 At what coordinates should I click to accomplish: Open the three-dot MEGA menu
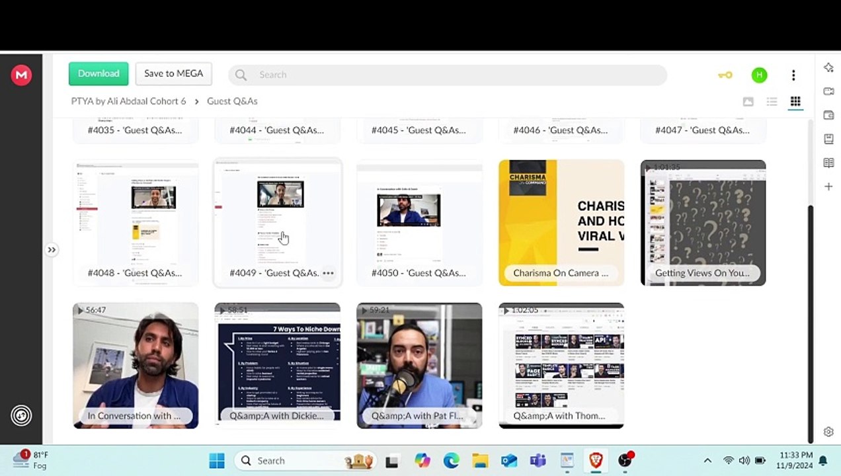point(793,75)
